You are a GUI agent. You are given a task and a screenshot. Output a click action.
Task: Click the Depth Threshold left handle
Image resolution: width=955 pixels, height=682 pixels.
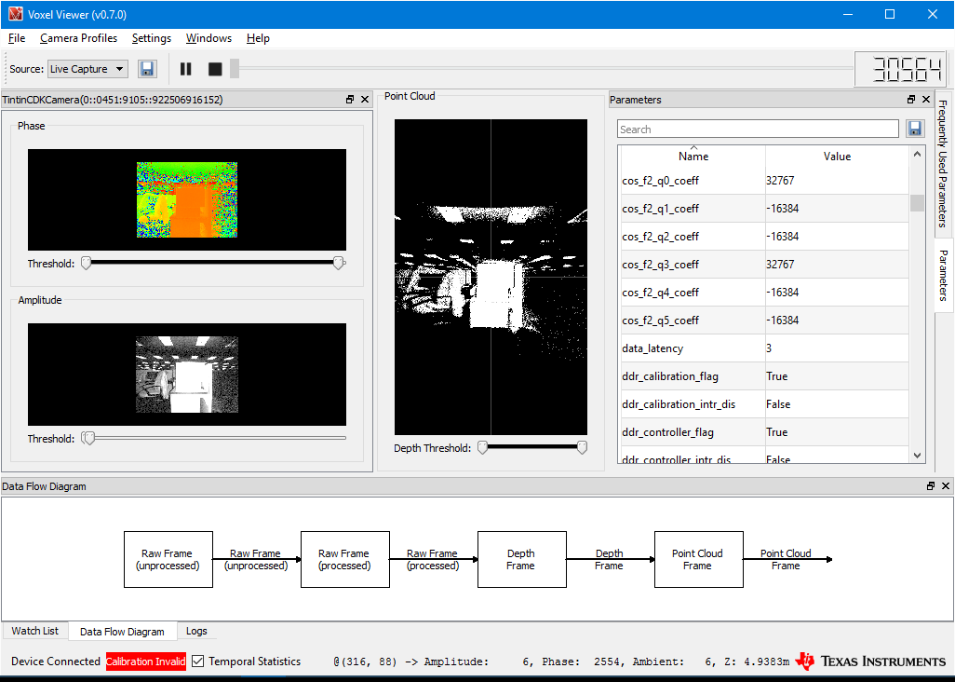(x=483, y=448)
